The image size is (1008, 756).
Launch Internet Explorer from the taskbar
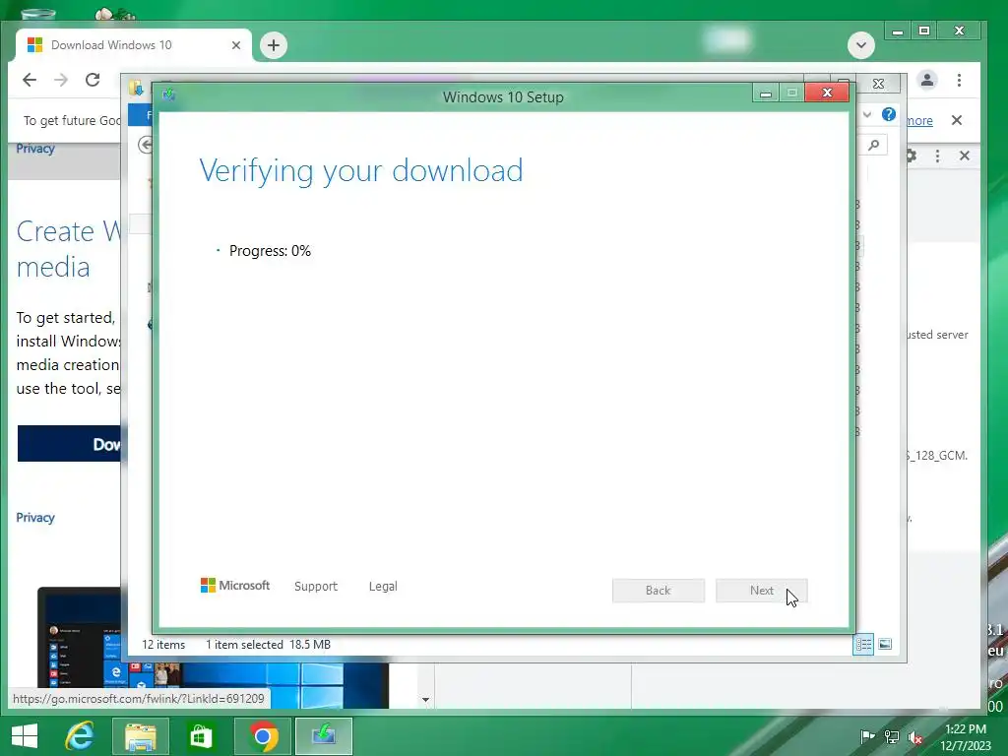[80, 736]
